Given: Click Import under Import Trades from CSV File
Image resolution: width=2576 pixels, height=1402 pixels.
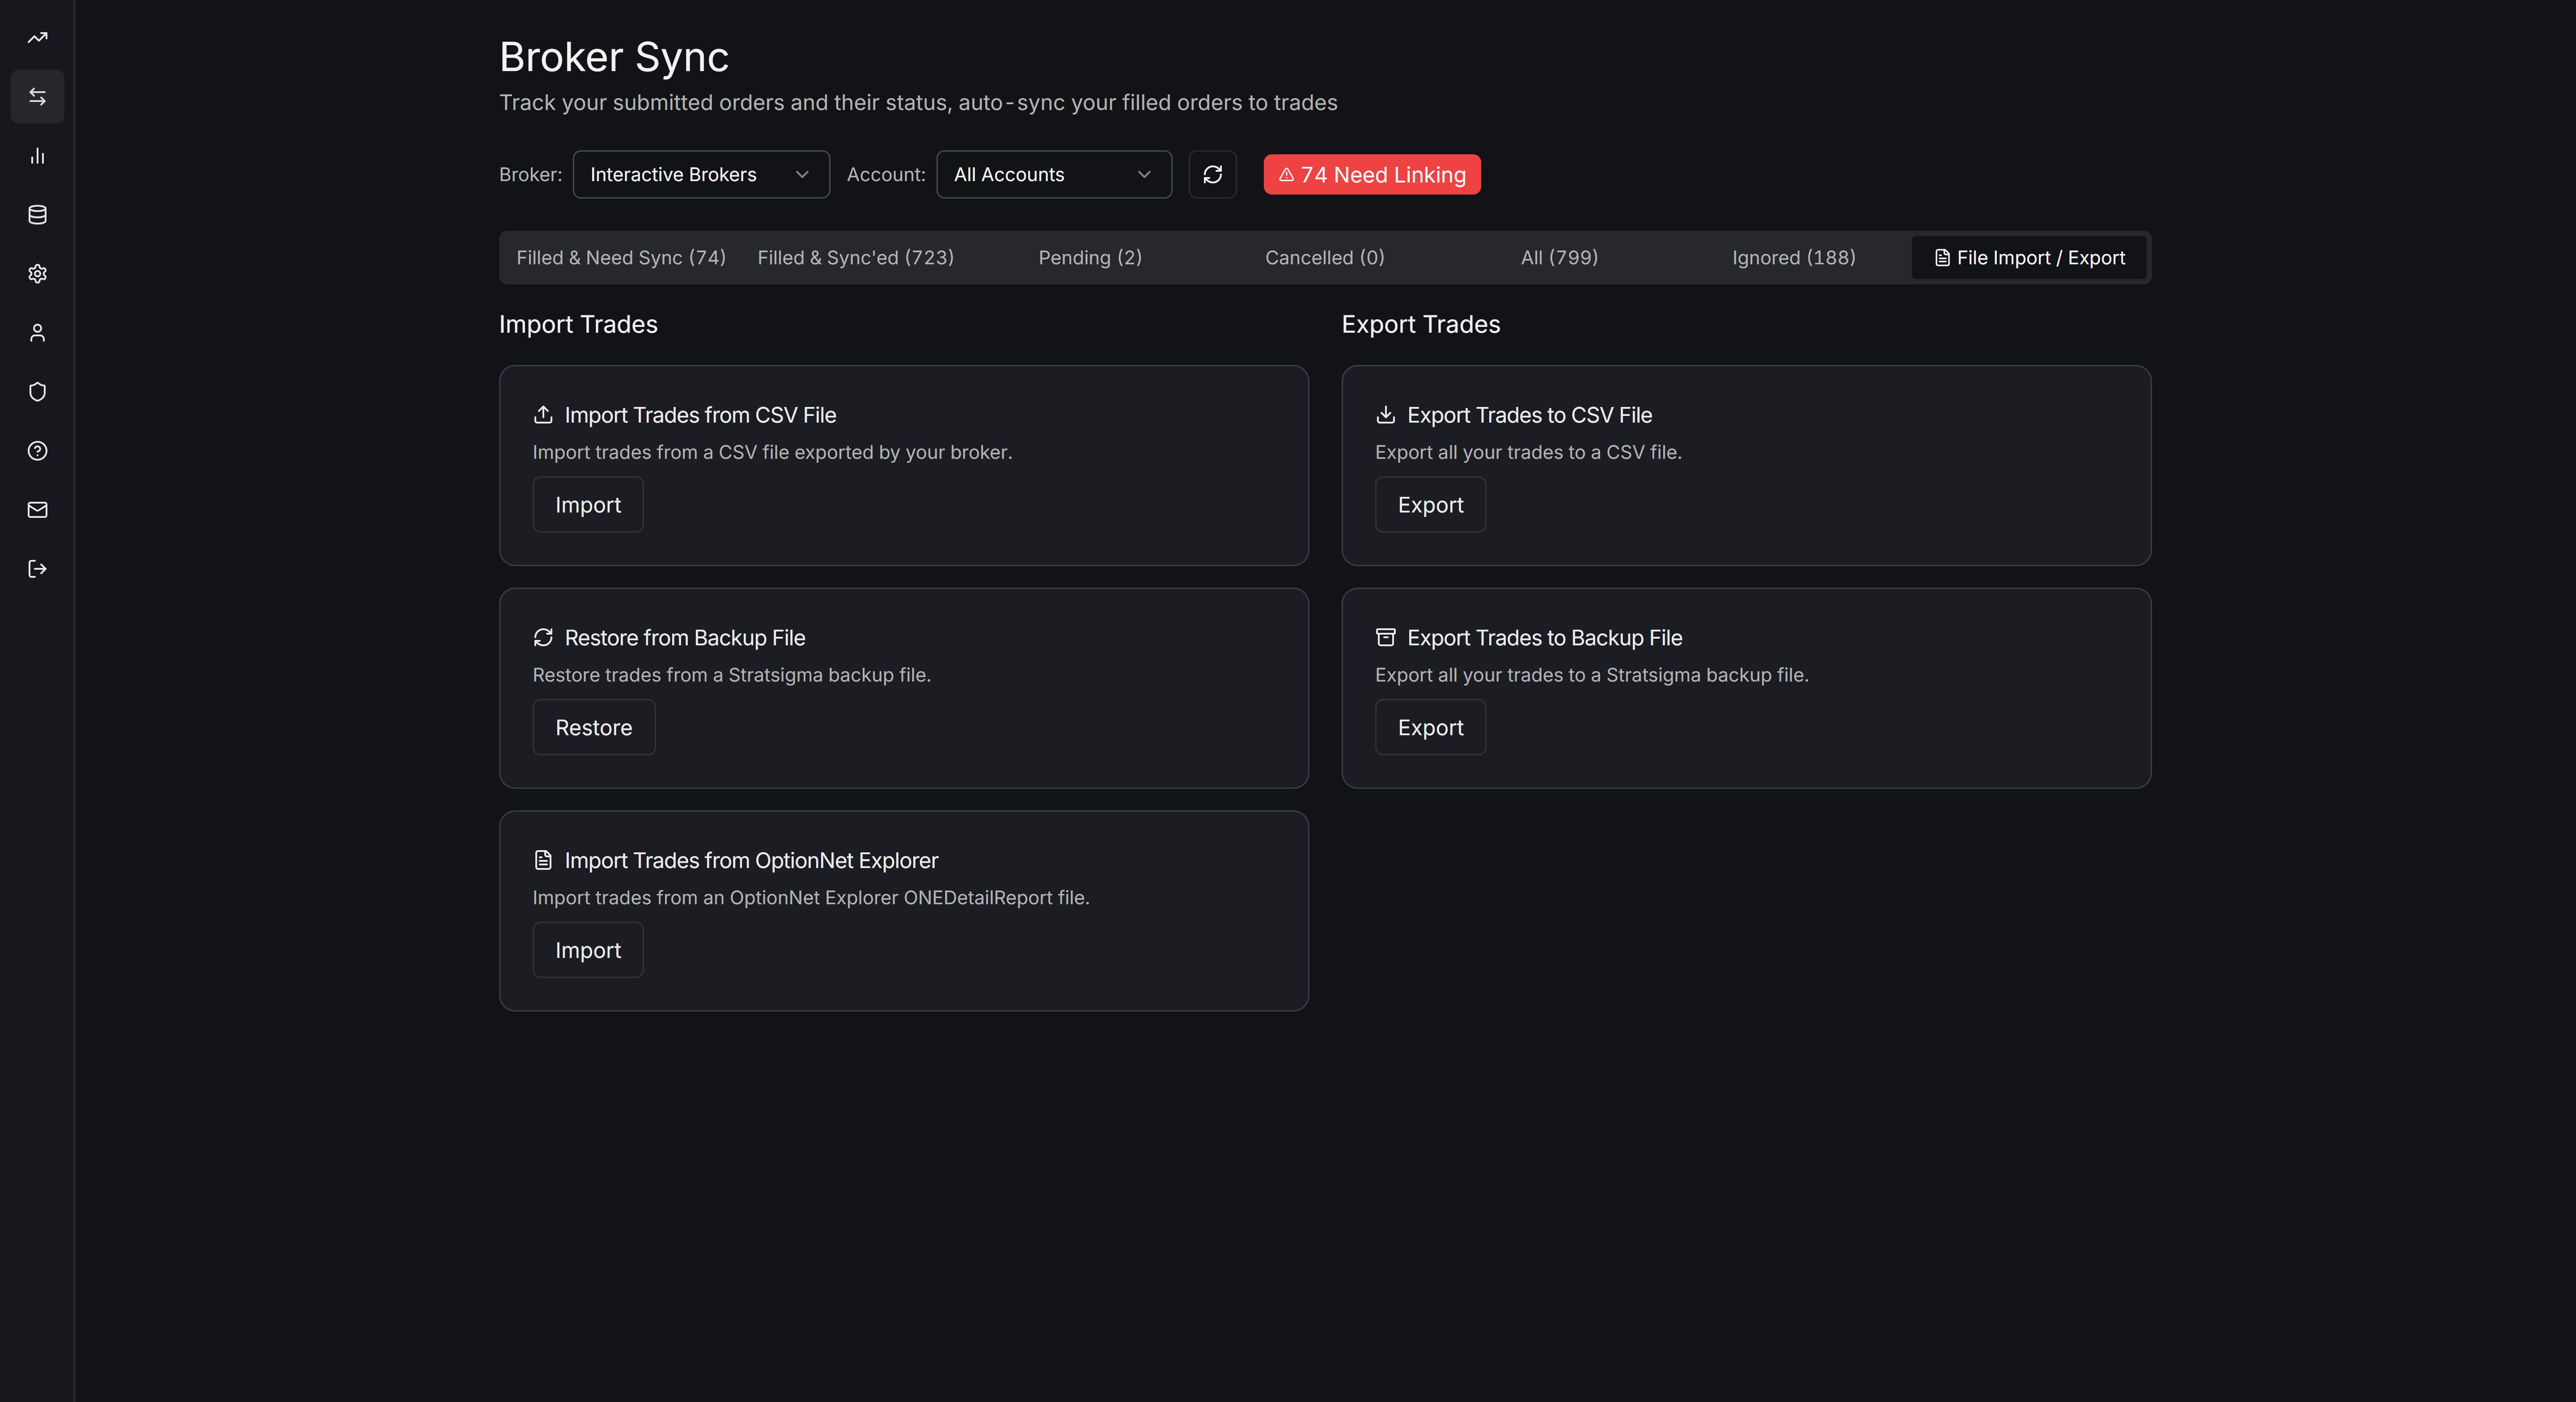Looking at the screenshot, I should [588, 505].
